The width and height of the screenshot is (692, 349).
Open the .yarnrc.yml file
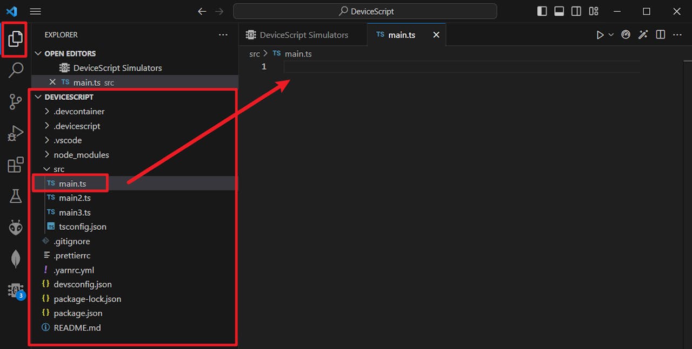point(135,270)
